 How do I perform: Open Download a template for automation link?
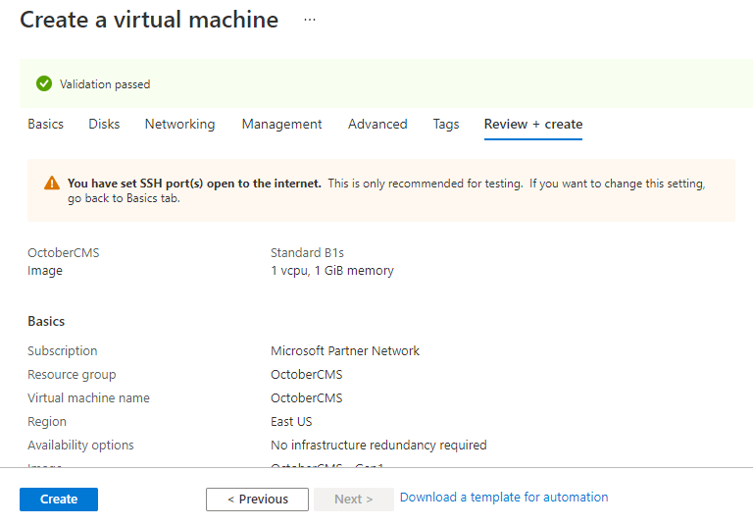click(x=504, y=498)
